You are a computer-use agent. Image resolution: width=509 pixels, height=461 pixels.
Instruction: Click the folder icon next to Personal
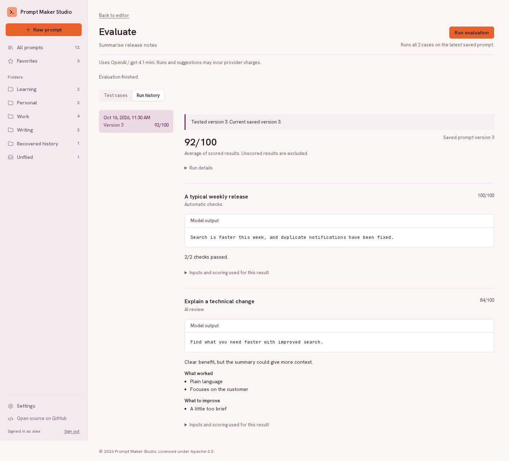click(x=11, y=103)
